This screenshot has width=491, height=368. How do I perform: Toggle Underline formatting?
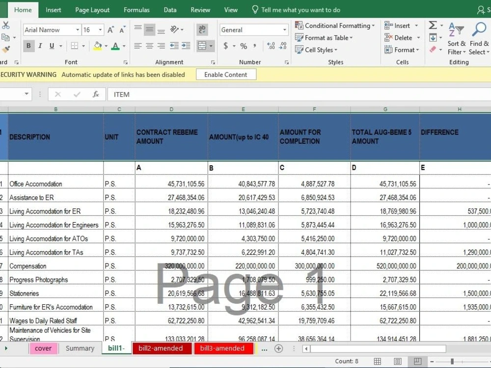click(52, 46)
